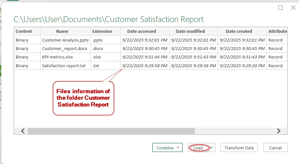Close the dialog with the X
Viewport: 299px width, 164px height.
point(293,8)
